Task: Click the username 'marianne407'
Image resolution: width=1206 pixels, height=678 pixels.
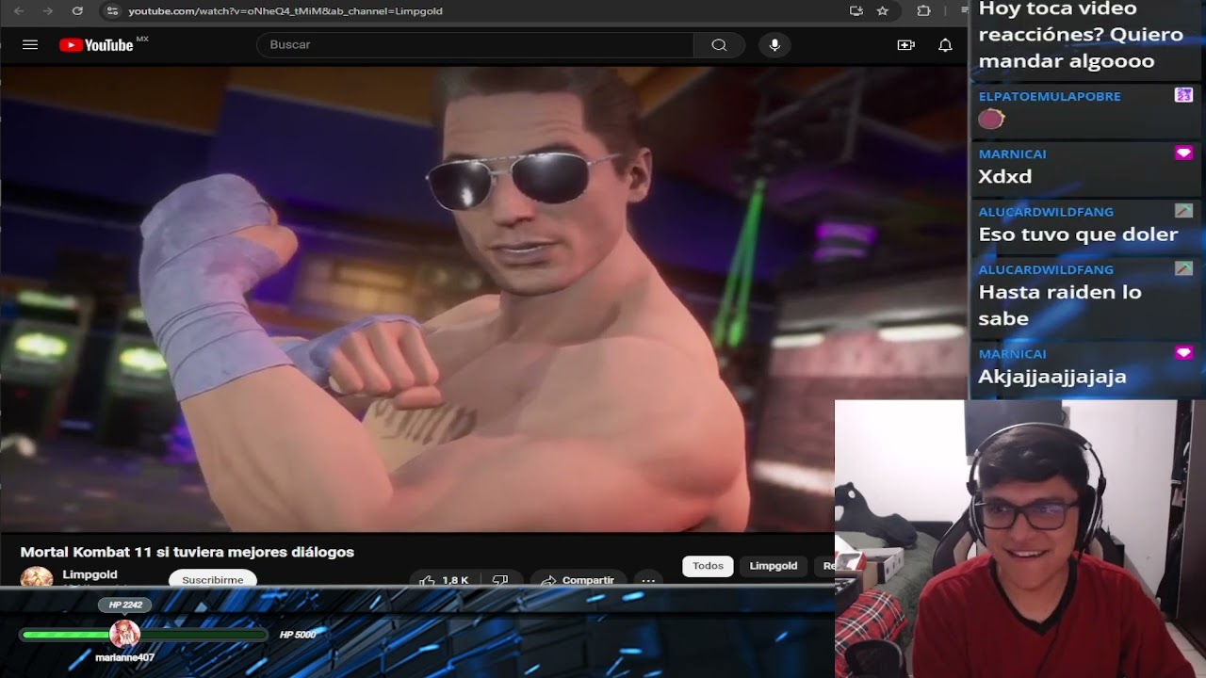Action: 124,657
